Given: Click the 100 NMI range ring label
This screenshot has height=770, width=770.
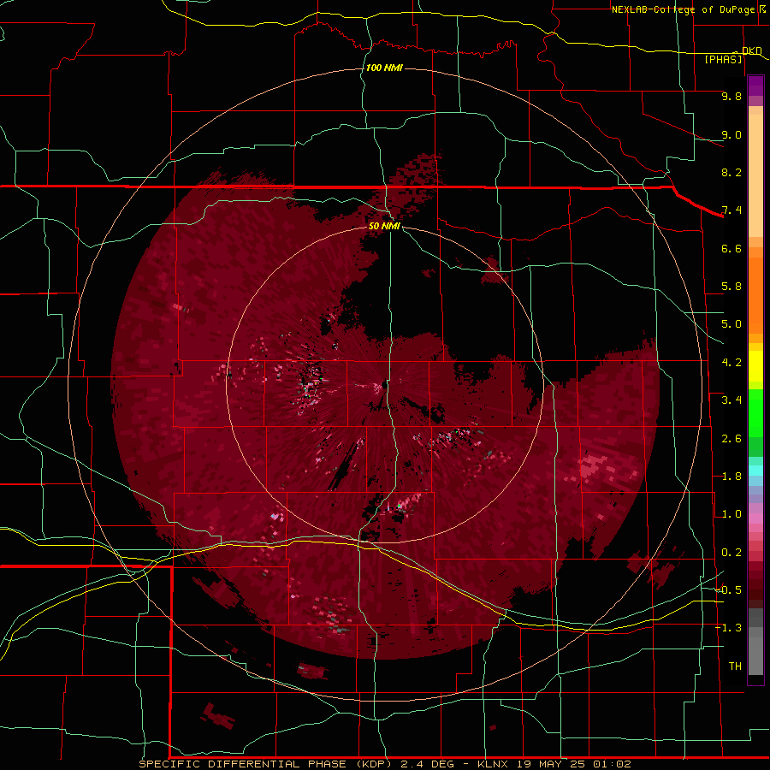Looking at the screenshot, I should [x=384, y=68].
